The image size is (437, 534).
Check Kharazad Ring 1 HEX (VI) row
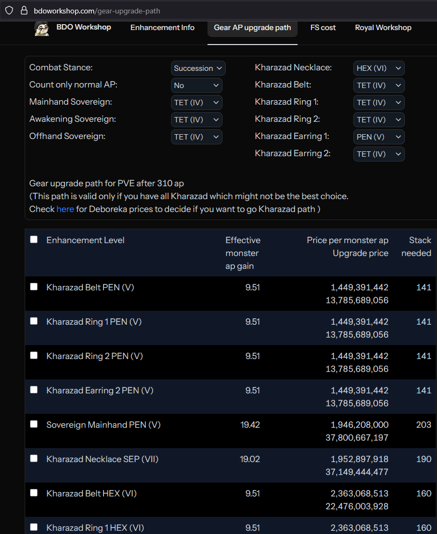coord(34,527)
